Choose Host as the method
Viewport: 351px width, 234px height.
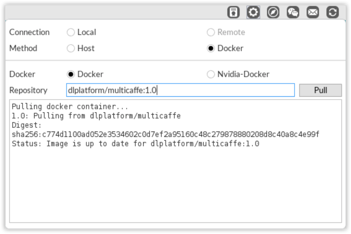[x=71, y=48]
